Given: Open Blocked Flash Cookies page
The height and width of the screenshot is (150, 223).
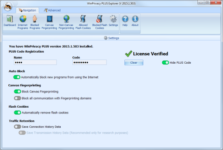Looking at the screenshot, I should [100, 22].
